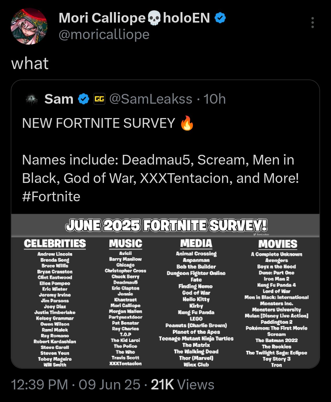The height and width of the screenshot is (402, 331).
Task: Click the fire emoji in quoted tweet
Action: [x=187, y=123]
